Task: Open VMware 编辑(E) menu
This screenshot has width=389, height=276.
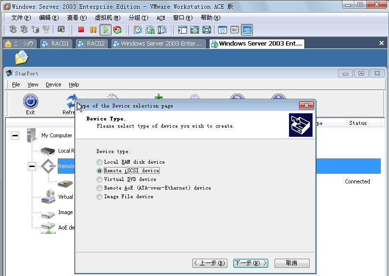Action: [49, 18]
